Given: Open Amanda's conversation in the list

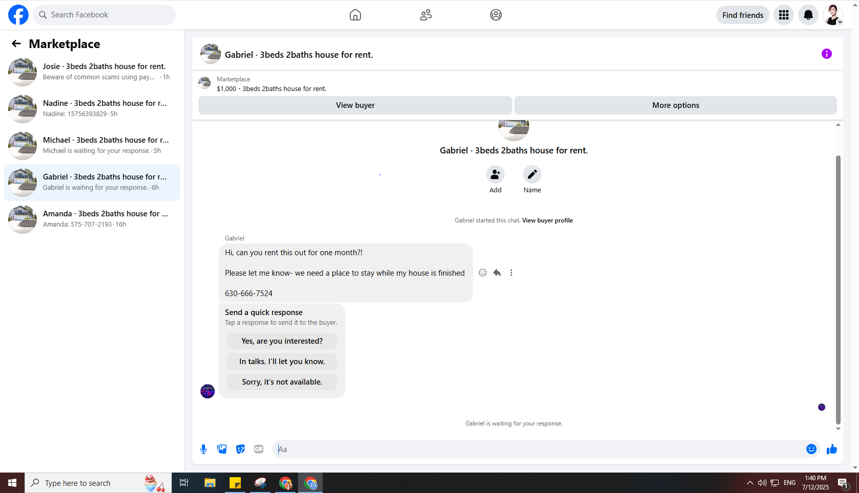Looking at the screenshot, I should [92, 219].
